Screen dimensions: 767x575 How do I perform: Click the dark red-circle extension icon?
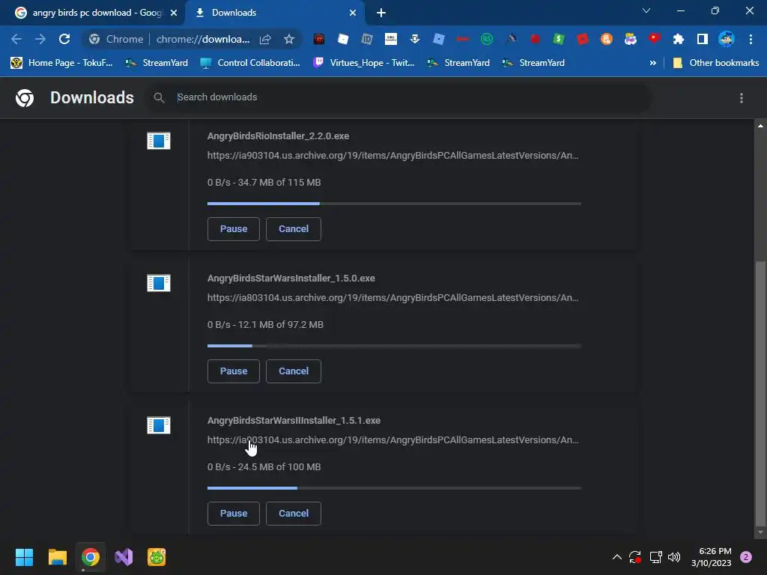319,39
